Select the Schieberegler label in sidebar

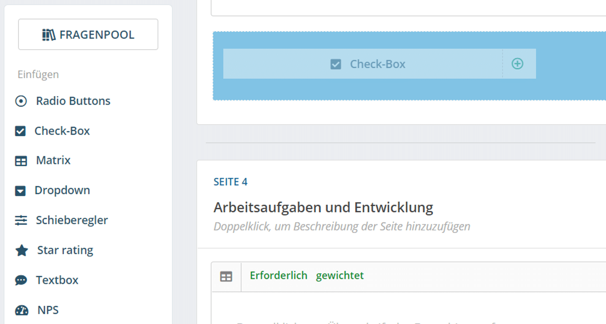72,220
